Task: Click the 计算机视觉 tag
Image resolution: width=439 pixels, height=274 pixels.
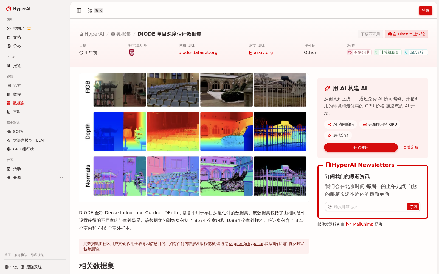Action: pyautogui.click(x=387, y=52)
